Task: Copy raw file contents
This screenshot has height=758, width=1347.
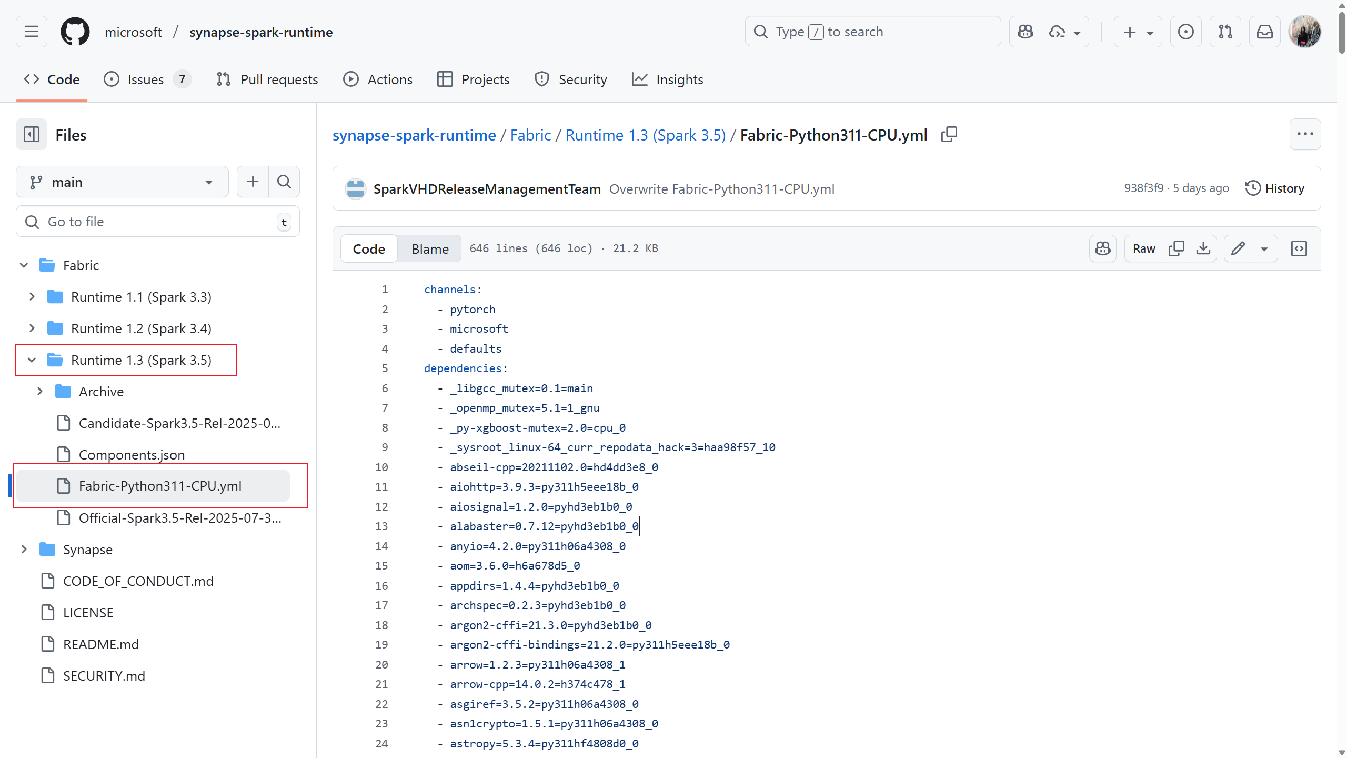Action: coord(1176,248)
